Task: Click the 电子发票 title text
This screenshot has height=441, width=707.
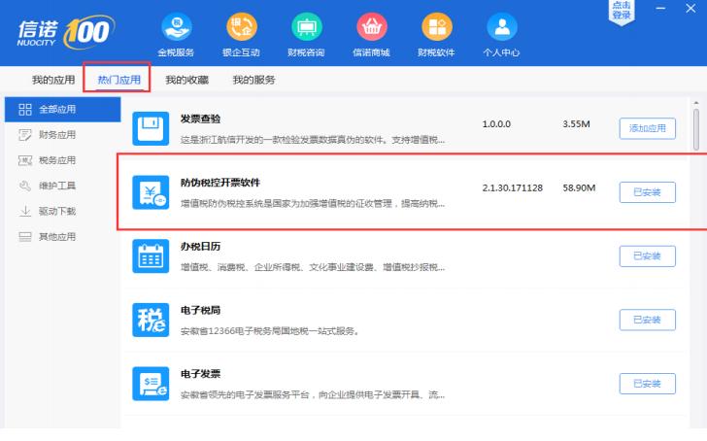Action: [200, 374]
